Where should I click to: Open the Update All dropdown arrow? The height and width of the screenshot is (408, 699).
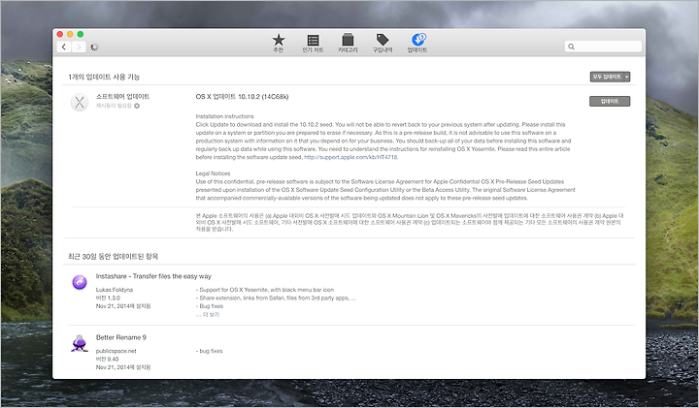627,77
